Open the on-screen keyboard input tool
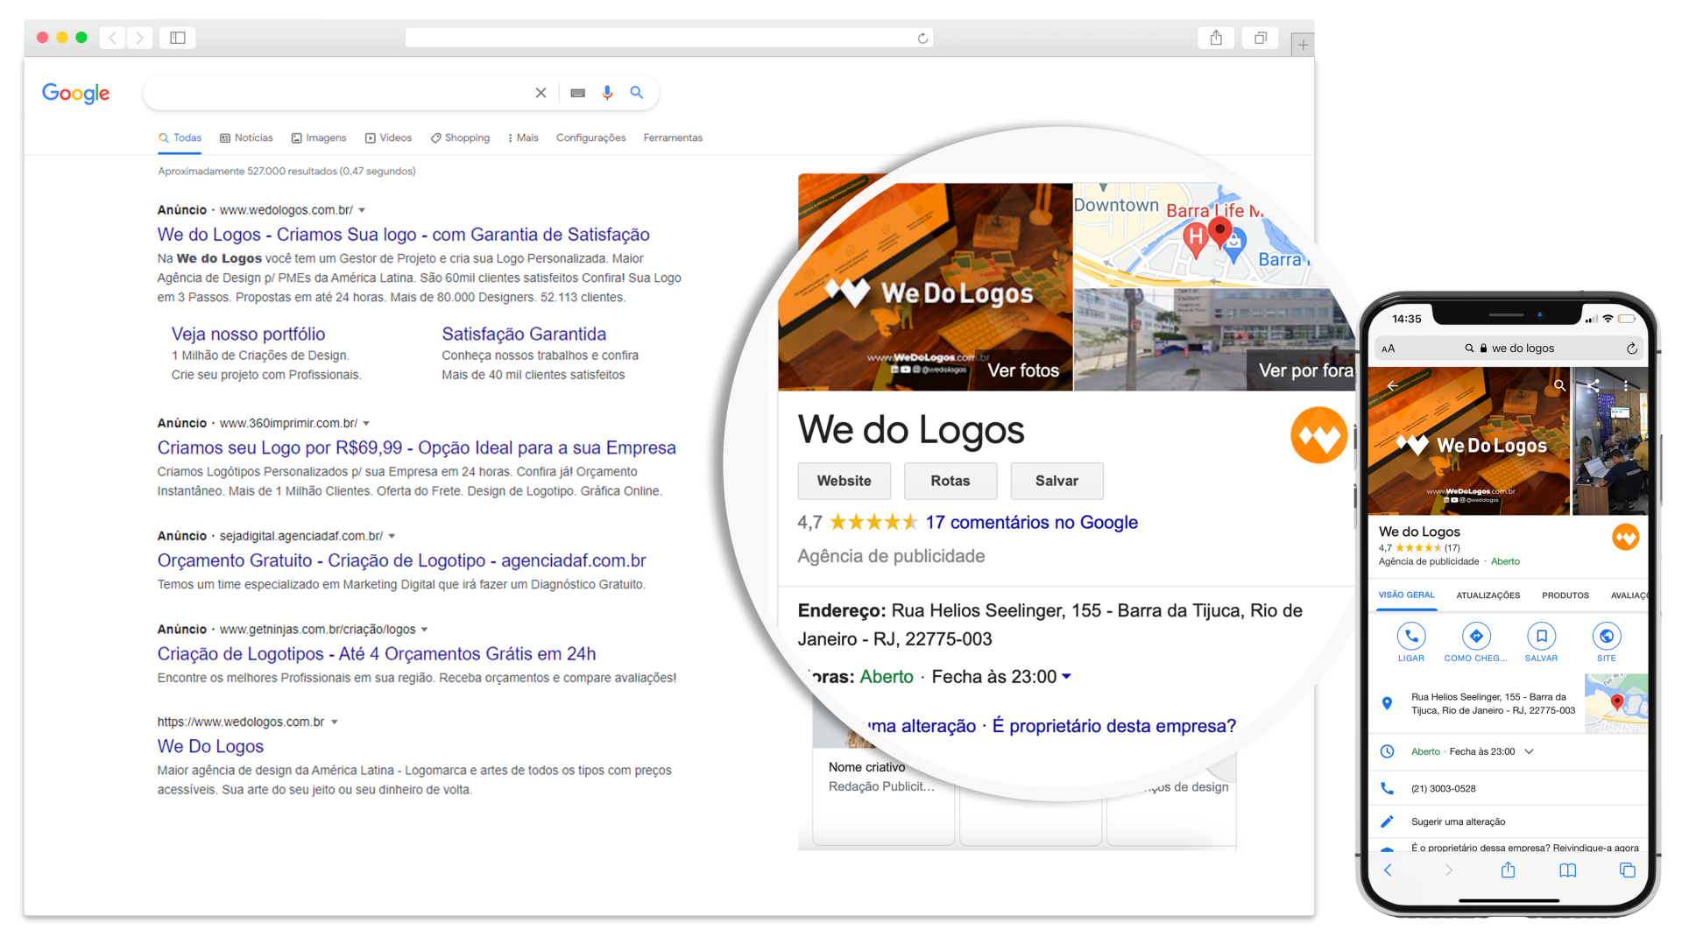The image size is (1682, 944). click(577, 93)
